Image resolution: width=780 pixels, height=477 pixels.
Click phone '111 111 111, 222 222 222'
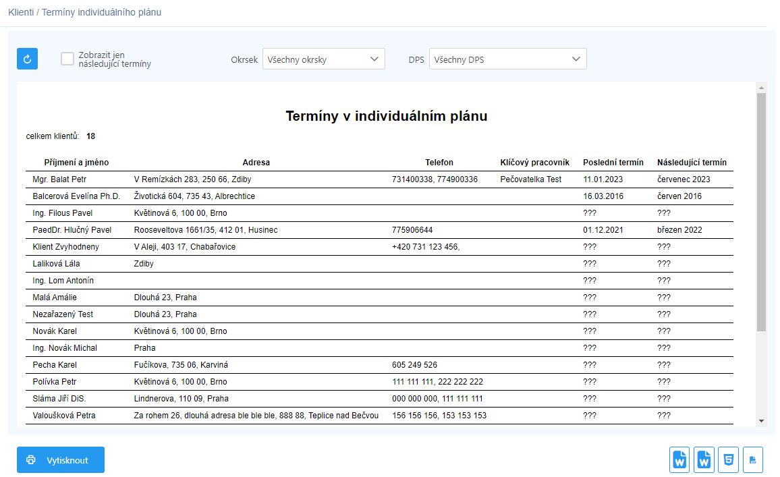[x=438, y=382]
